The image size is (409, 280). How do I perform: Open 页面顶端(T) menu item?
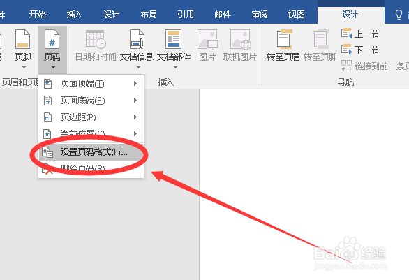pos(91,84)
